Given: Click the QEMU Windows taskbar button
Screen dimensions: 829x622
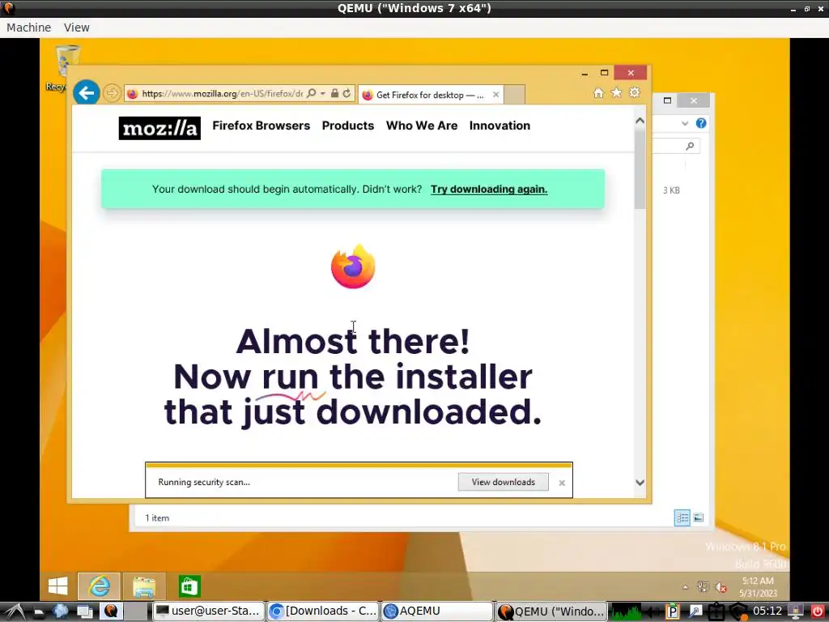Looking at the screenshot, I should click(551, 611).
